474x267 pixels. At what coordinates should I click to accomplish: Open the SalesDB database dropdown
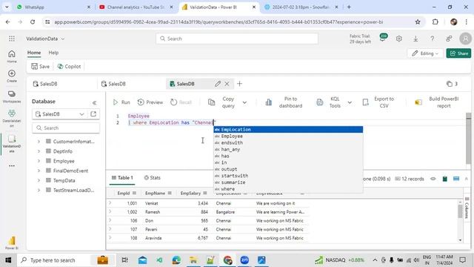[59, 114]
